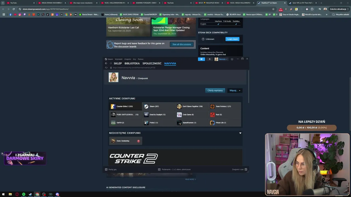
Task: Click I ZGARNIAJ DARMOWE SKINY banner
Action: (x=25, y=158)
